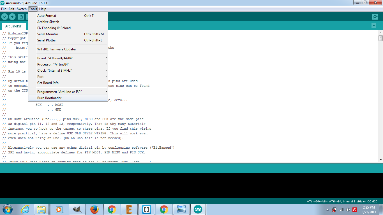
Task: Click the USE_OLD_STYLE_WIRING comment line
Action: pyautogui.click(x=75, y=134)
